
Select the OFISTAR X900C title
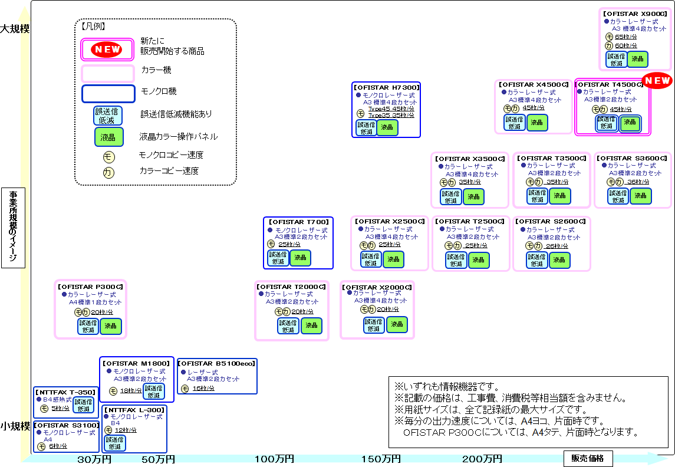[635, 14]
